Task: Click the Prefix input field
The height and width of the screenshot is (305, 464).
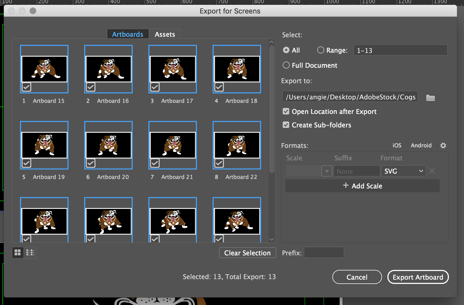Action: 324,253
